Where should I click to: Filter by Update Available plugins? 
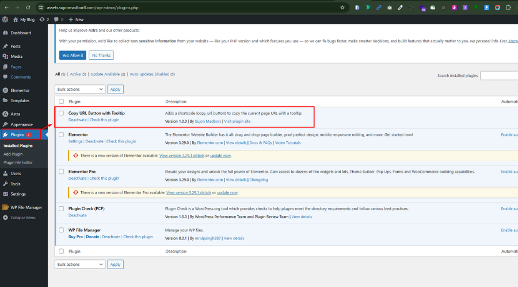105,74
